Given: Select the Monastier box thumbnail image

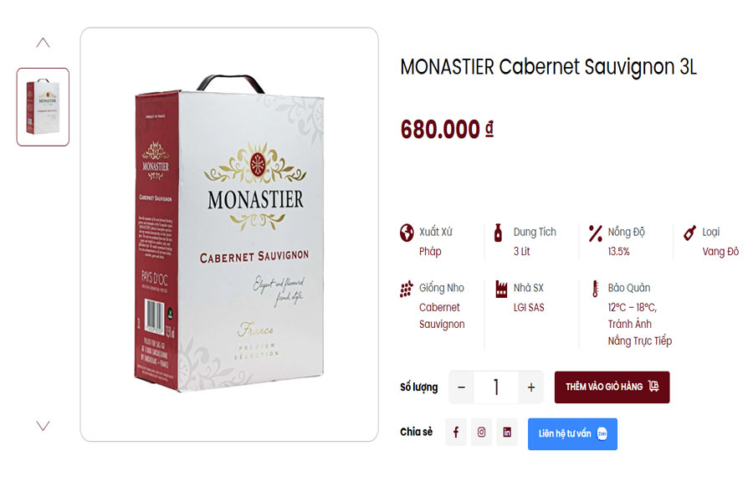Looking at the screenshot, I should (43, 107).
